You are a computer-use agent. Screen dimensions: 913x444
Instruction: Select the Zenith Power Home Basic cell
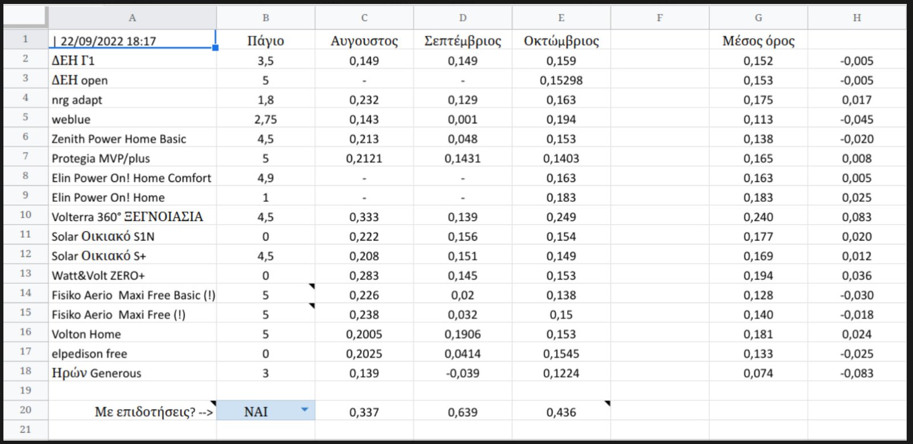pyautogui.click(x=132, y=138)
